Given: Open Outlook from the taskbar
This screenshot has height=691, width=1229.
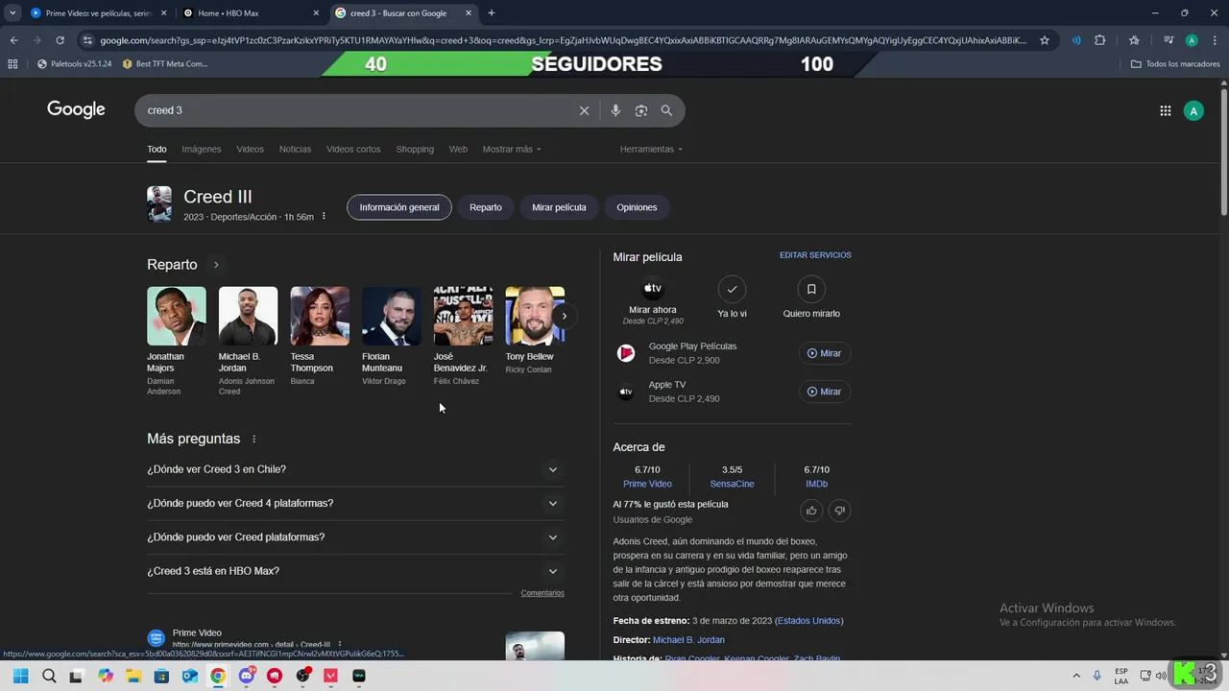Looking at the screenshot, I should (x=190, y=676).
